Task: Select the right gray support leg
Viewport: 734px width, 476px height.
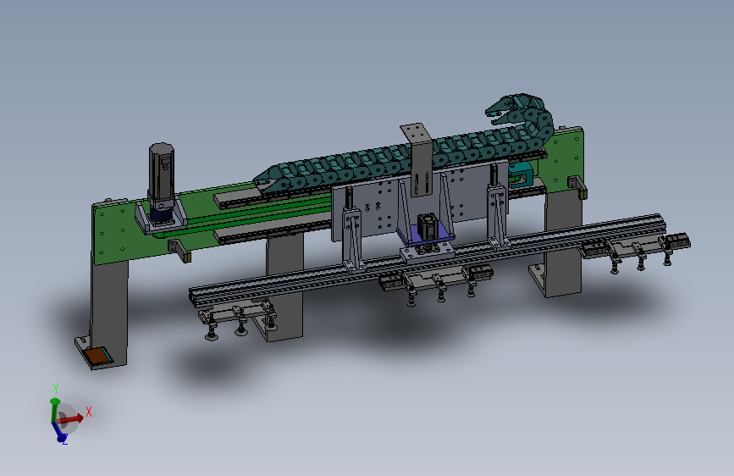Action: [x=563, y=244]
